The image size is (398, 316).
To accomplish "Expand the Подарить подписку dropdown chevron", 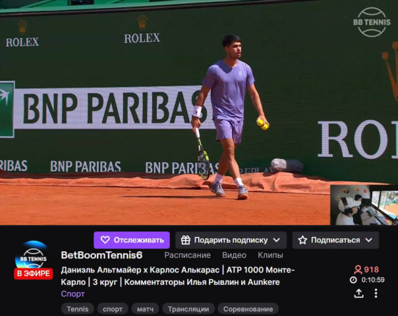I will (x=277, y=240).
